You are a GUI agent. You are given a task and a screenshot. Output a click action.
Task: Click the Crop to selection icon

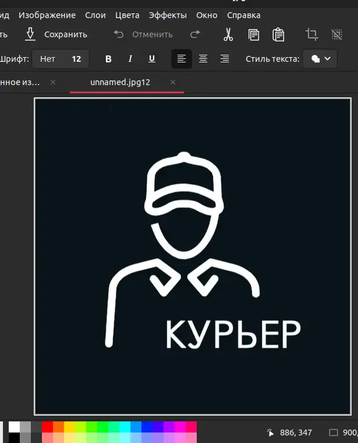tap(311, 34)
